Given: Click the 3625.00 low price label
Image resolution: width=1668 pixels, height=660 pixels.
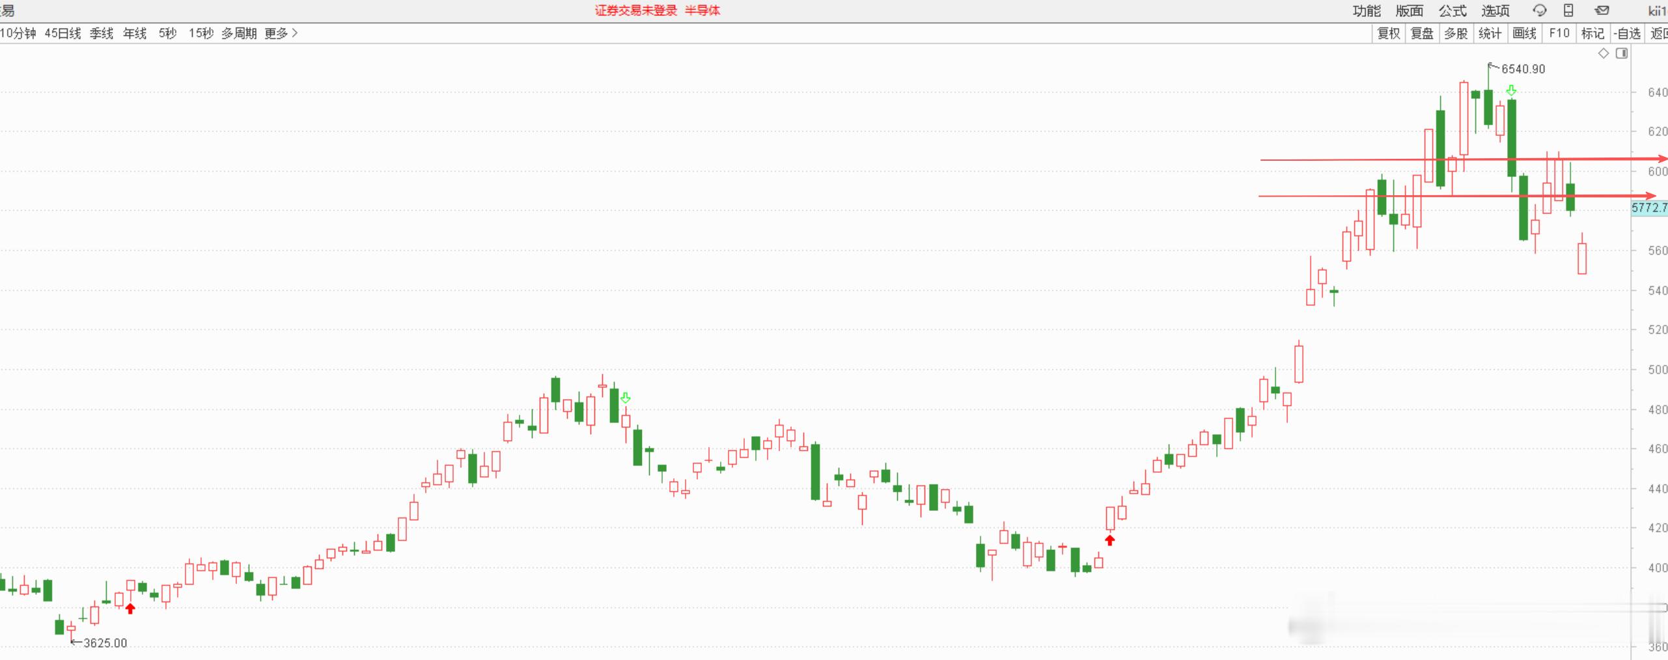Looking at the screenshot, I should (105, 643).
